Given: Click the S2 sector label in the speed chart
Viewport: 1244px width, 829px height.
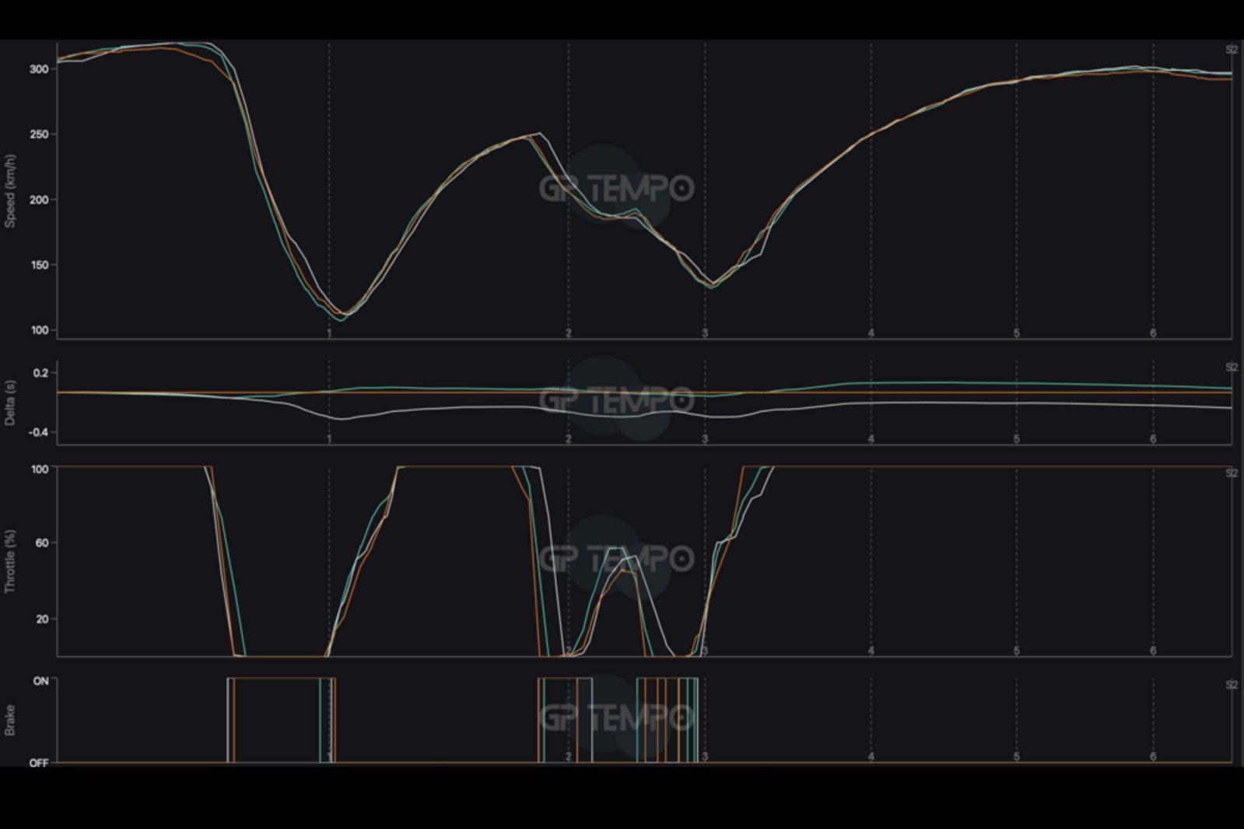Looking at the screenshot, I should pos(1231,50).
